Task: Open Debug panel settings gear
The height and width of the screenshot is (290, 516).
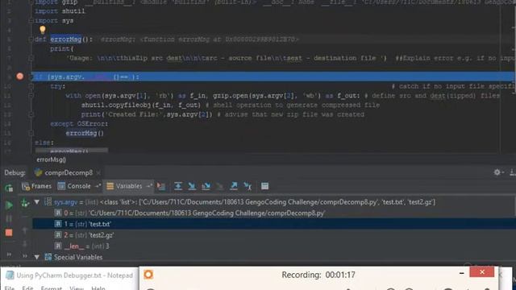Action: (497, 172)
